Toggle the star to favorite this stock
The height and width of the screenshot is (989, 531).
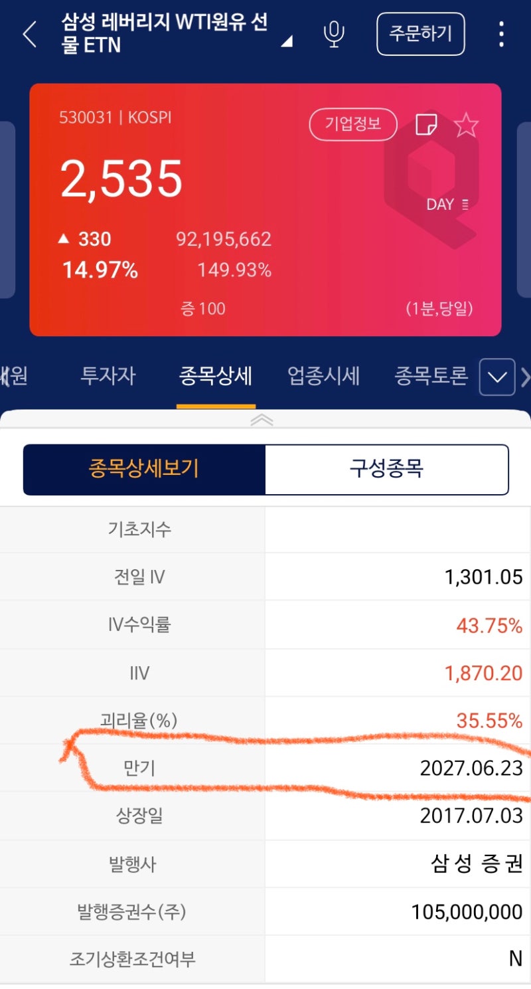coord(467,124)
